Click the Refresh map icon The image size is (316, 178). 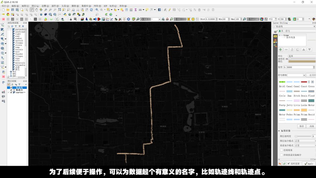91,10
